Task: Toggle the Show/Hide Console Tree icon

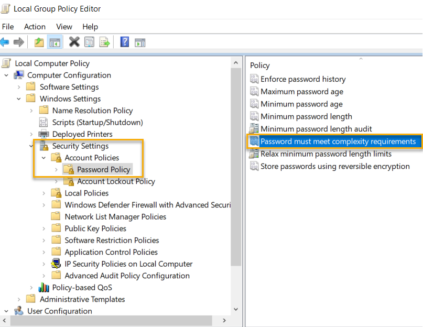Action: [x=55, y=42]
